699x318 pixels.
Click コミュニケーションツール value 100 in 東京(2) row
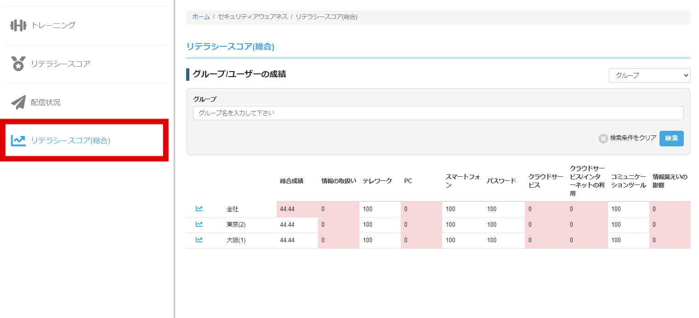(616, 224)
